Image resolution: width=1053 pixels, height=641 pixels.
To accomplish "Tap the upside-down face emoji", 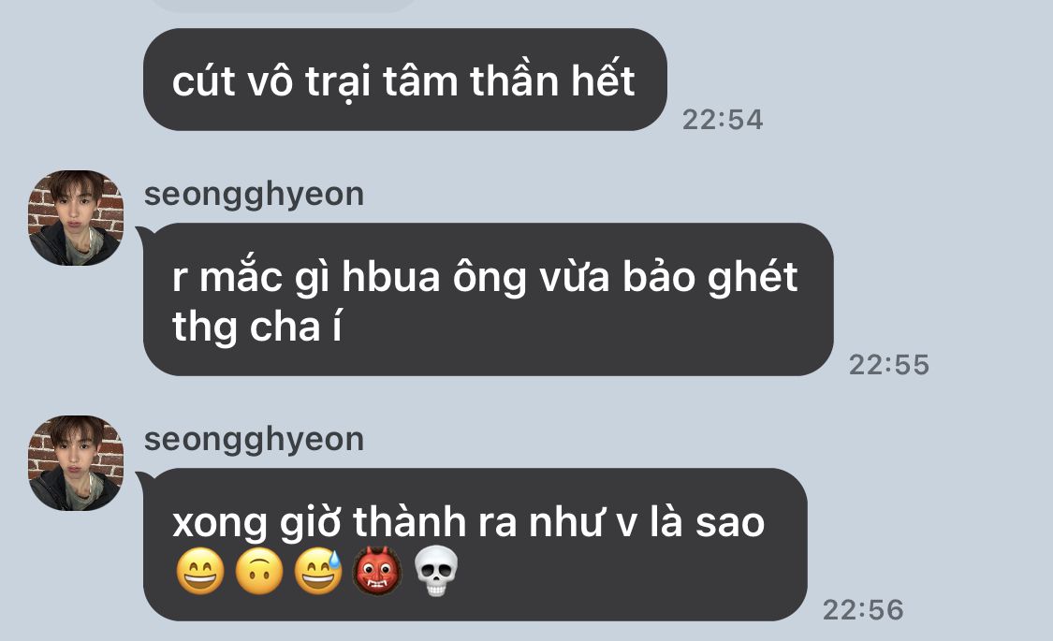I will click(258, 572).
